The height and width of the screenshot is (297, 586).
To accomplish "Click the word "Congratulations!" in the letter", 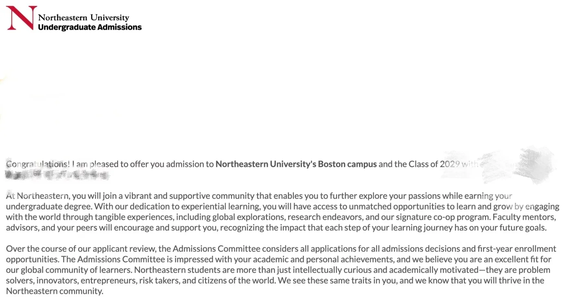I will 38,164.
